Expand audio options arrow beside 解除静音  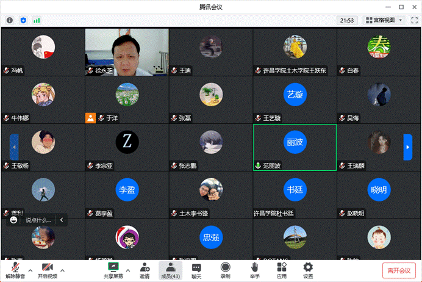30,268
